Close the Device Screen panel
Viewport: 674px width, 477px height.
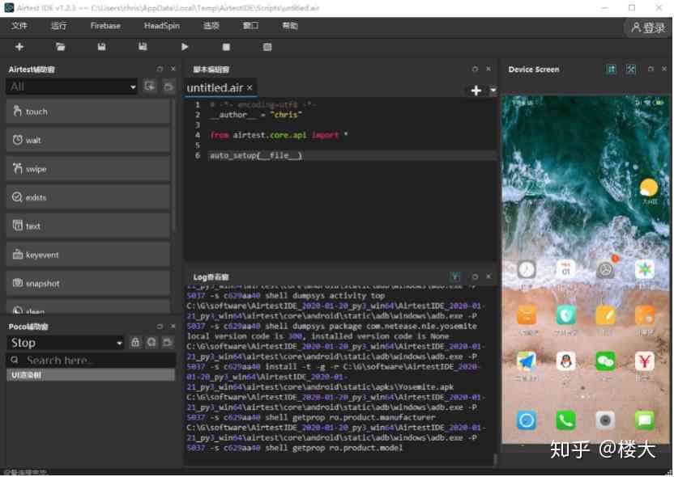pos(664,69)
